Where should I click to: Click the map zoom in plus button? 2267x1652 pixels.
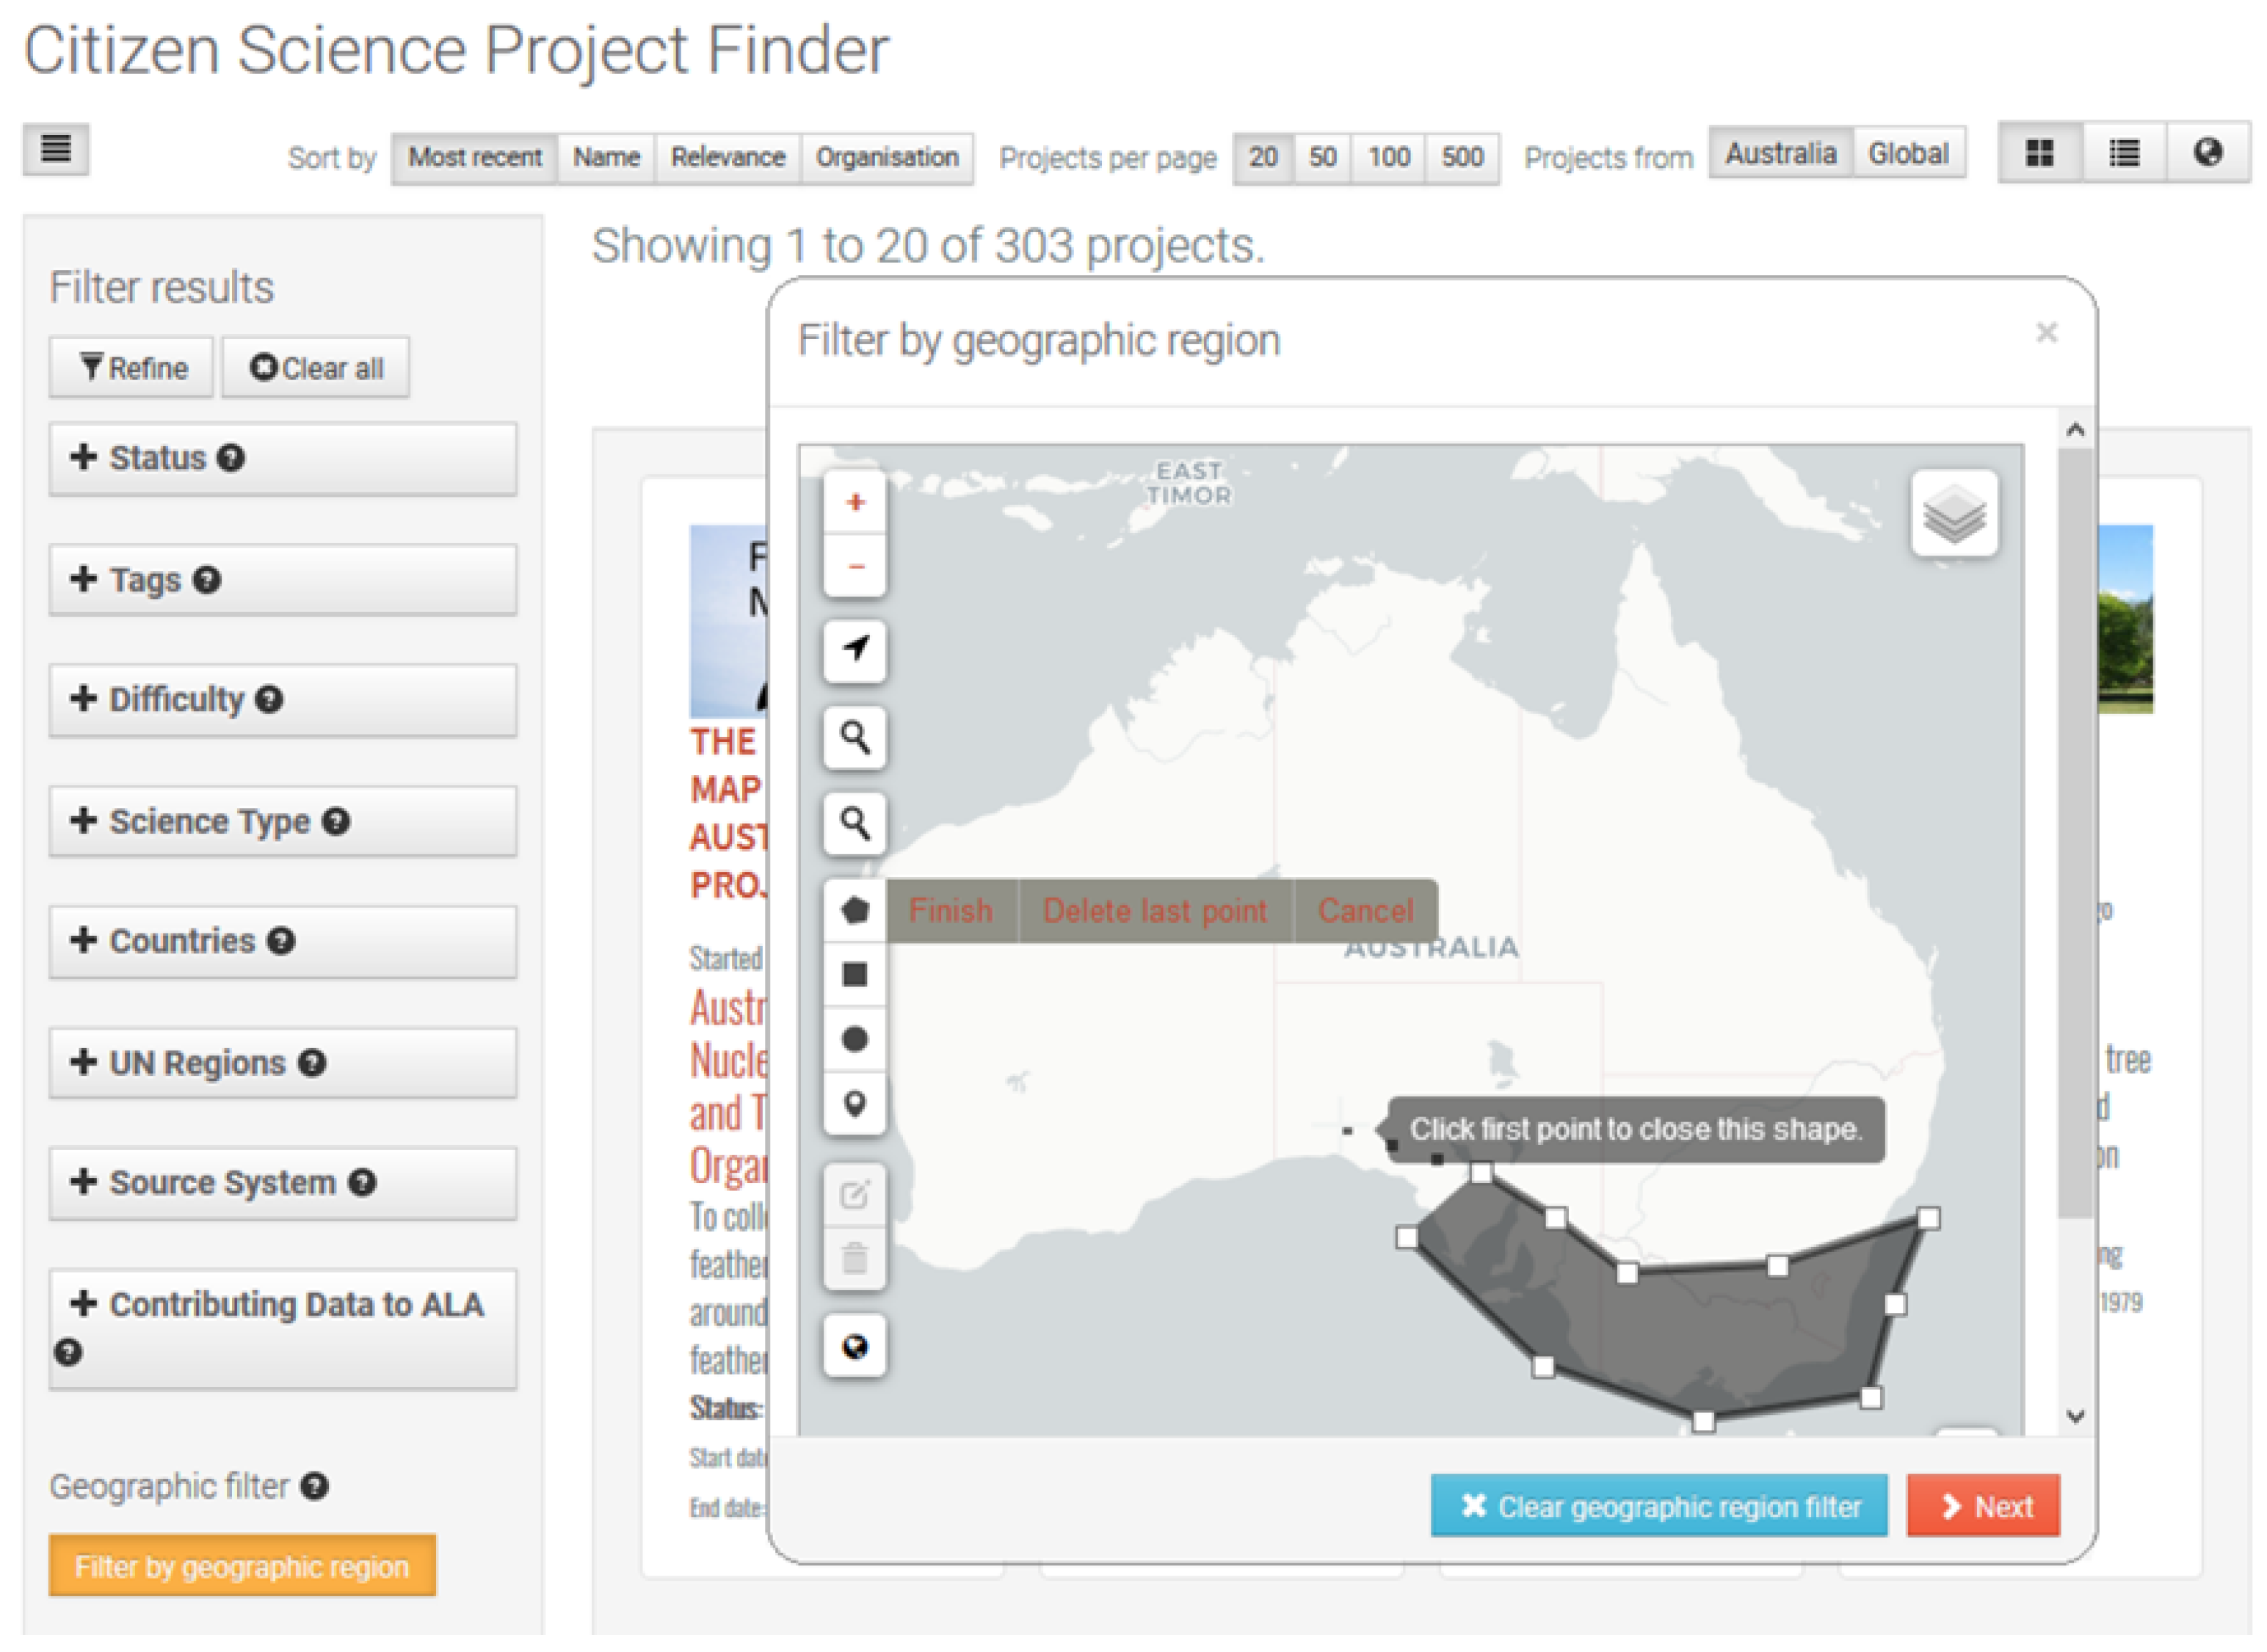[x=855, y=502]
